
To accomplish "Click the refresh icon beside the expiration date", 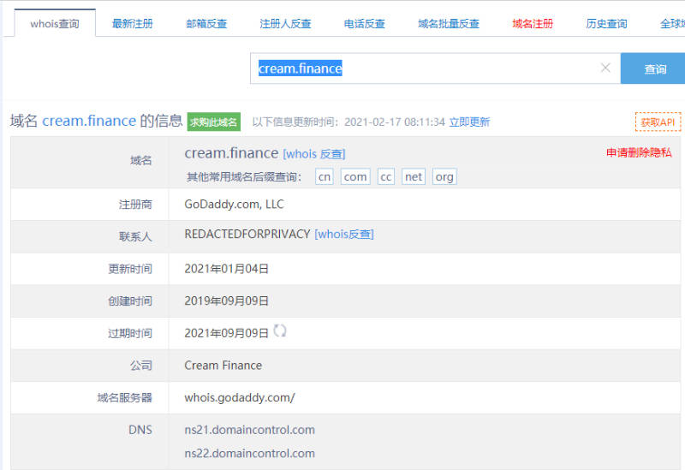I will pyautogui.click(x=280, y=330).
